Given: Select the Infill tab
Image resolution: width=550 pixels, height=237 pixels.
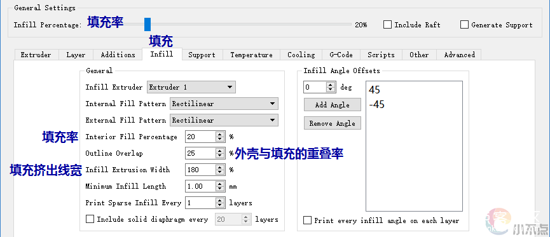Looking at the screenshot, I should point(162,54).
